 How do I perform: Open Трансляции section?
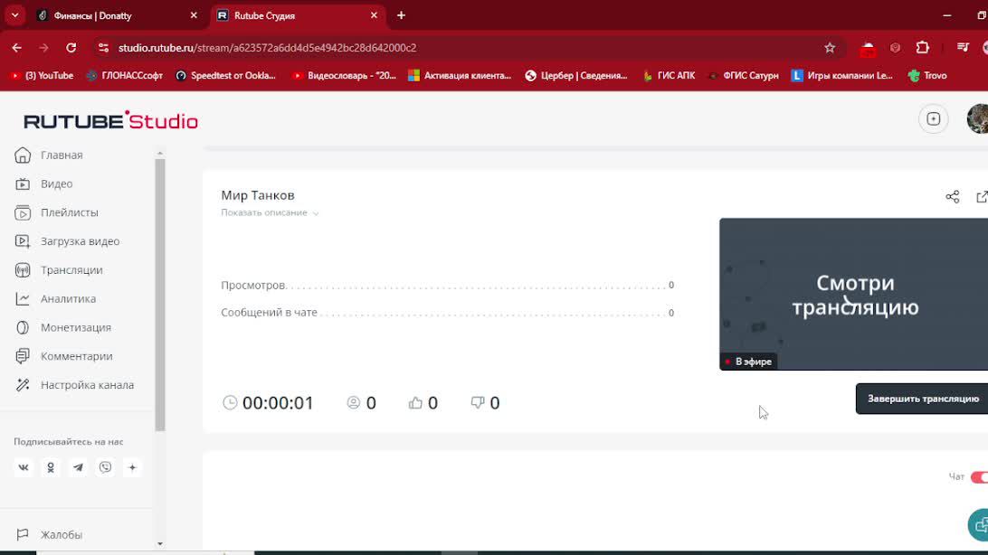tap(71, 270)
